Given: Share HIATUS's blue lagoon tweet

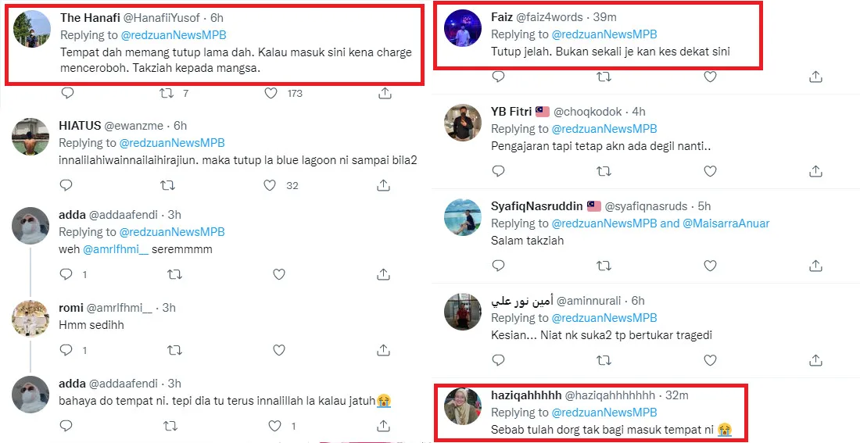Looking at the screenshot, I should click(x=383, y=185).
